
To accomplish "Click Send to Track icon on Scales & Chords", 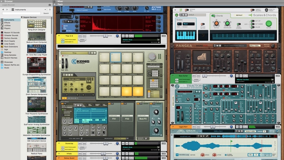I will [x=266, y=10].
